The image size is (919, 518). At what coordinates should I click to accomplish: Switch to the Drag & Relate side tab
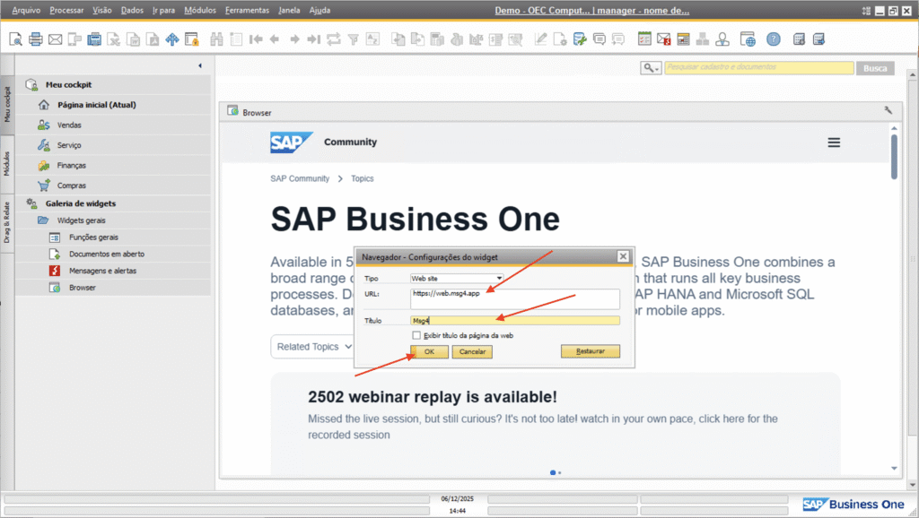pos(7,222)
